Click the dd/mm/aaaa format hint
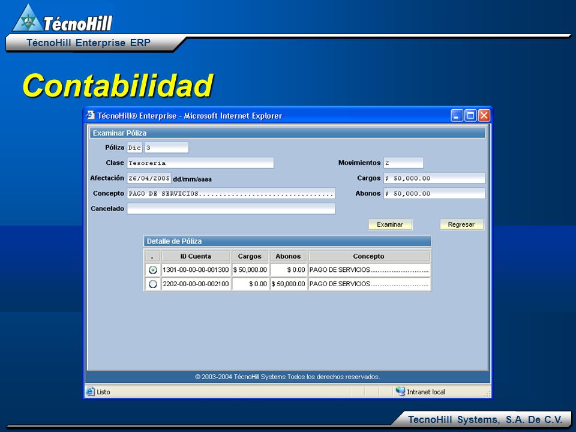The height and width of the screenshot is (432, 576). [x=192, y=179]
